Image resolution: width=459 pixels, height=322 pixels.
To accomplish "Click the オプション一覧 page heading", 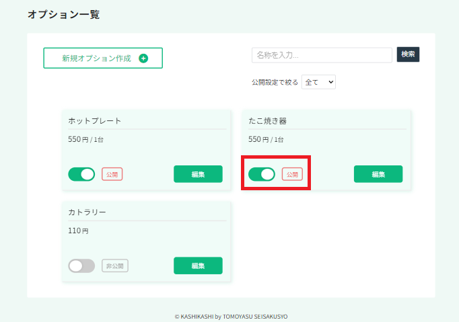I will coord(64,14).
